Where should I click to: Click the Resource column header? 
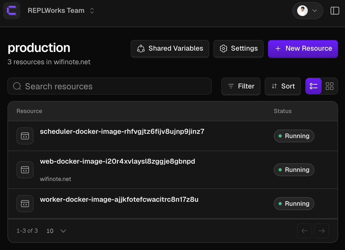[29, 111]
